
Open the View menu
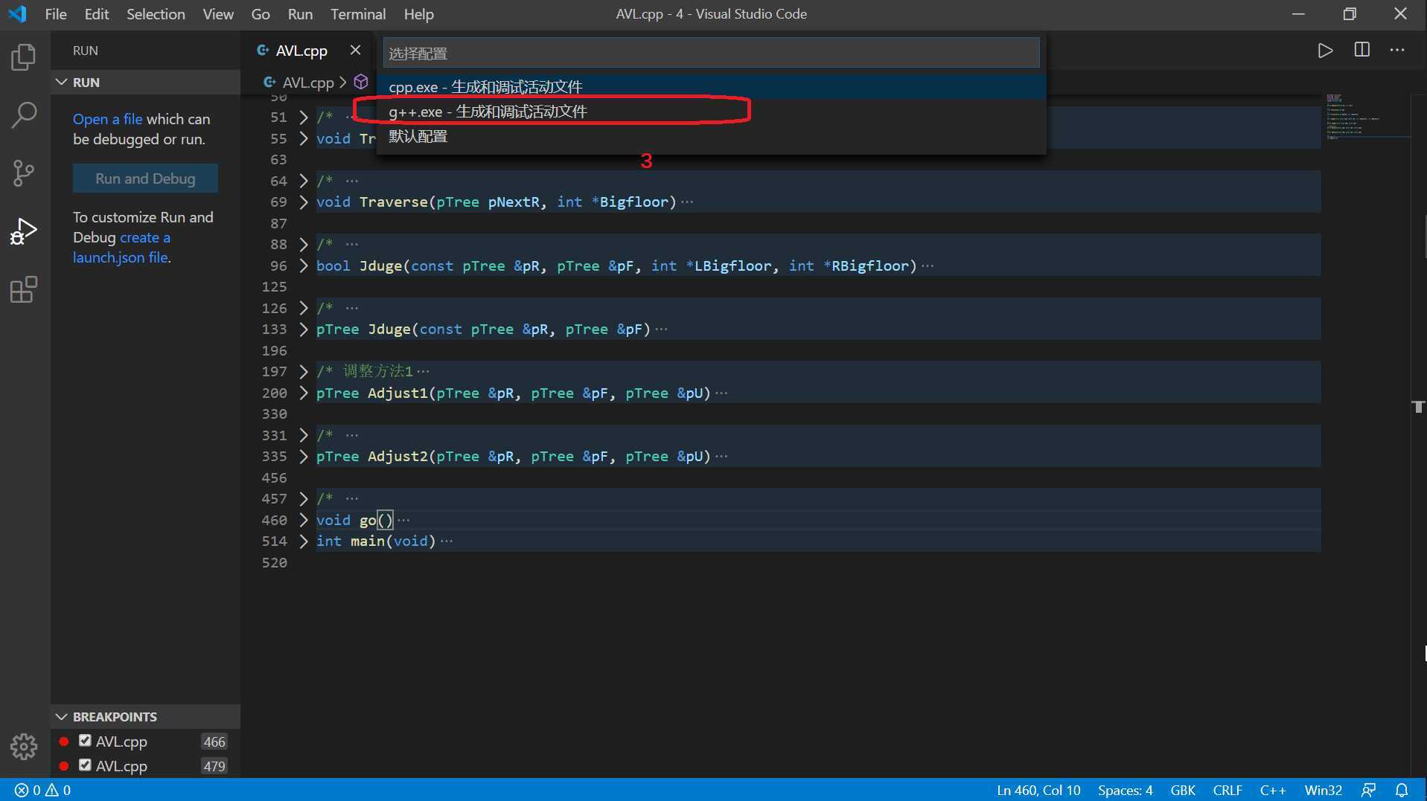click(x=218, y=14)
